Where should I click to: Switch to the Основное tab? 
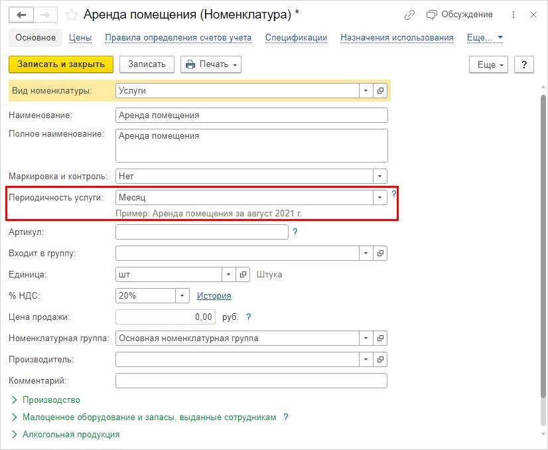pyautogui.click(x=35, y=38)
